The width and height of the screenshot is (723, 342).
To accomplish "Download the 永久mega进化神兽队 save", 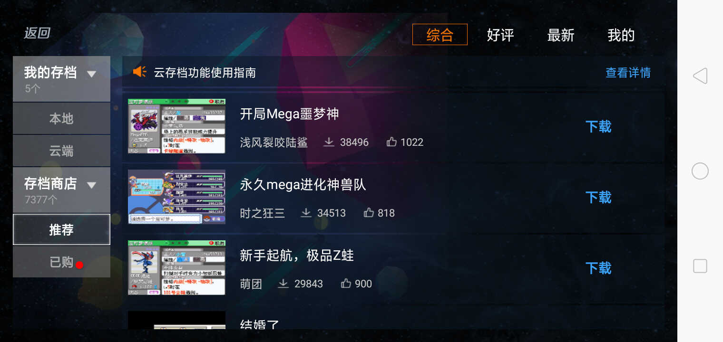I will (598, 198).
